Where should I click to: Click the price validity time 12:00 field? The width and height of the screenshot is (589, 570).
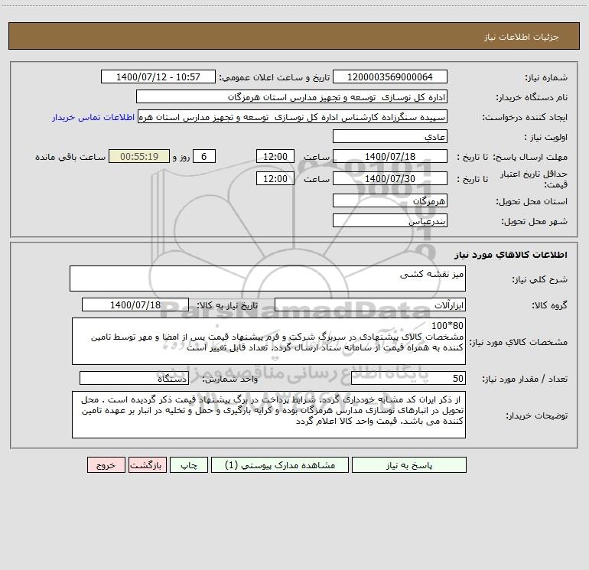tap(275, 178)
